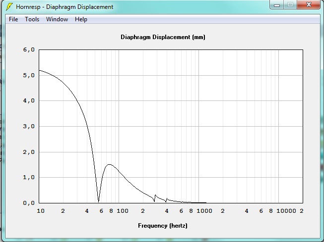324x242 pixels.
Task: Click the '10' frequency axis label
Action: [x=41, y=211]
